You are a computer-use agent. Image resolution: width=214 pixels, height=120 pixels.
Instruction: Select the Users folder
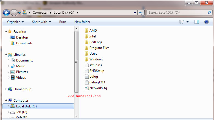91,54
